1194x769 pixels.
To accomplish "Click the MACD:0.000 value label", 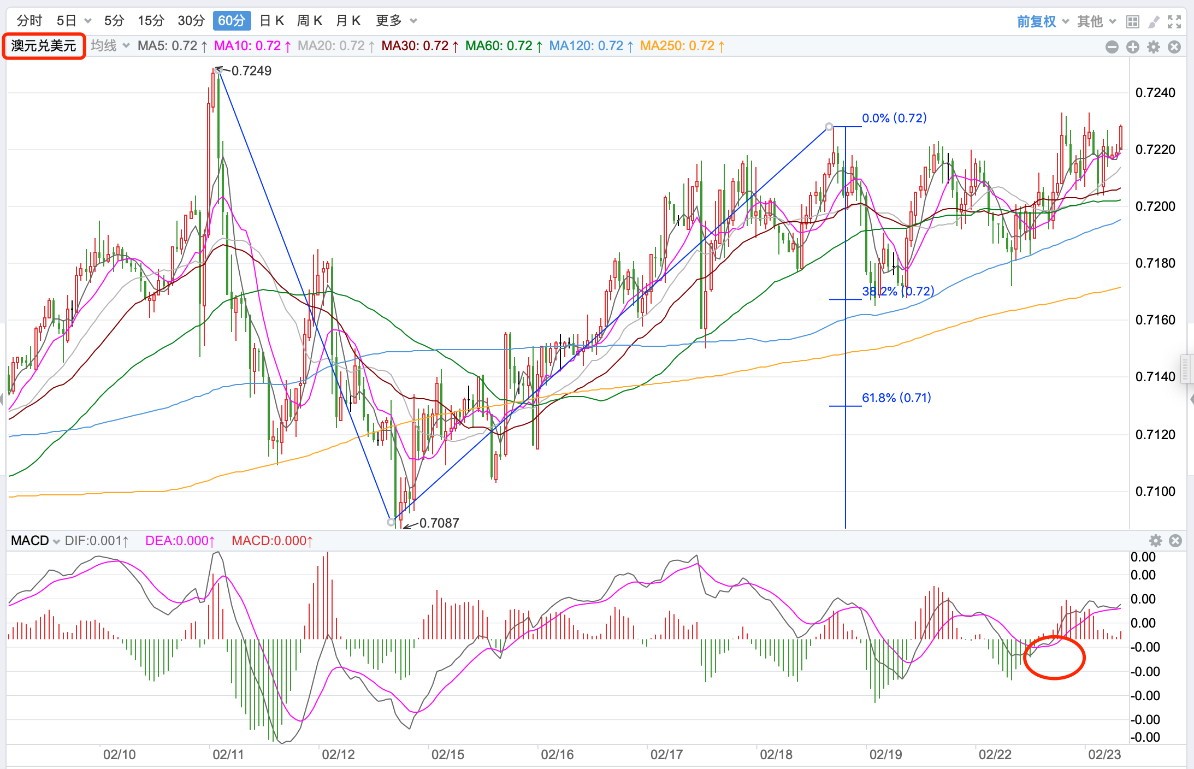I will pos(273,541).
